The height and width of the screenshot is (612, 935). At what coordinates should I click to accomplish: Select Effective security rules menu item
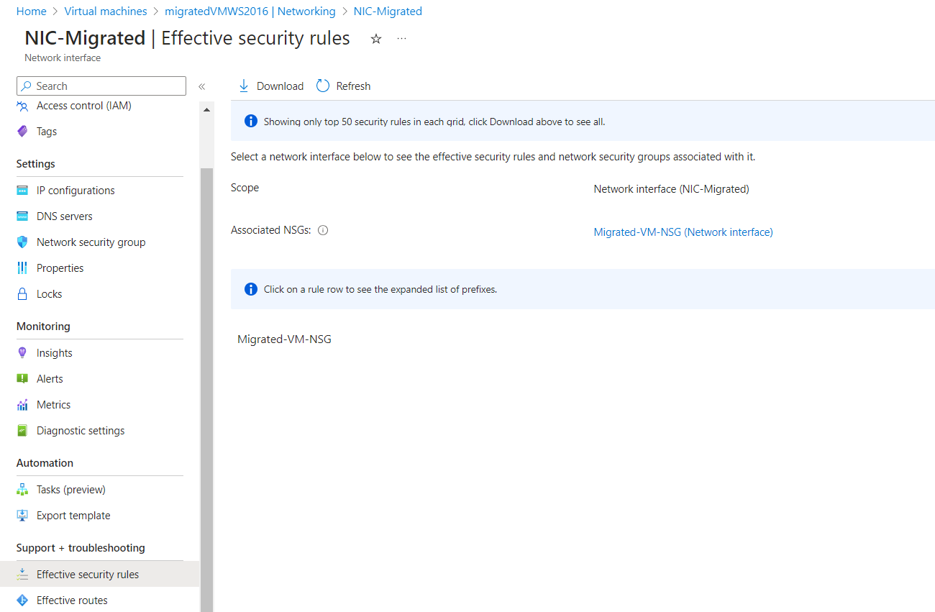click(100, 575)
